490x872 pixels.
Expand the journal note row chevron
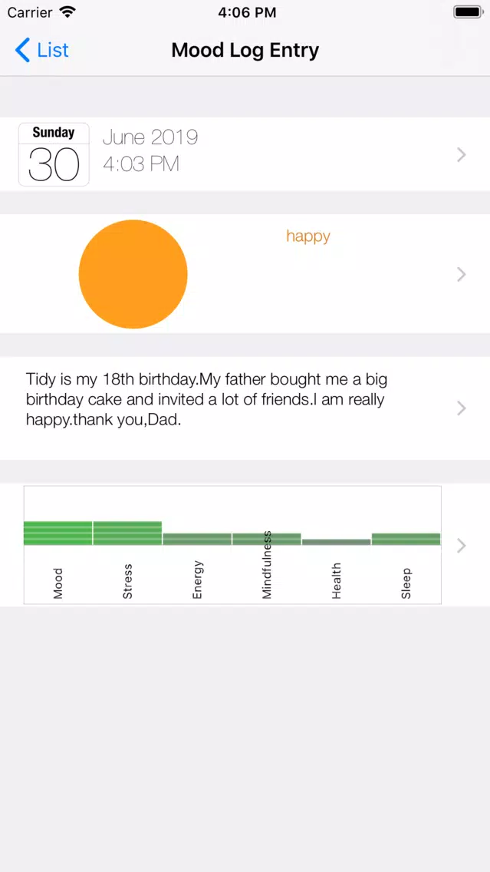click(x=461, y=408)
